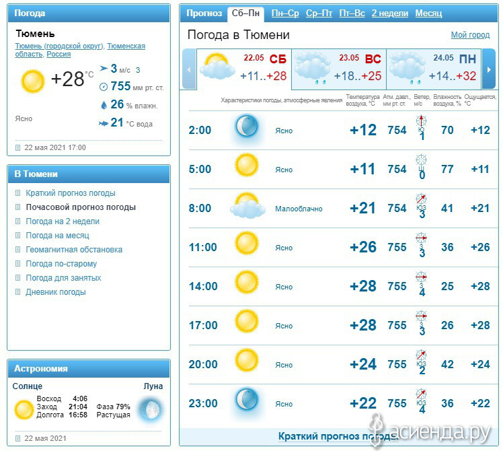Open the Дневник погоды link

tap(56, 292)
